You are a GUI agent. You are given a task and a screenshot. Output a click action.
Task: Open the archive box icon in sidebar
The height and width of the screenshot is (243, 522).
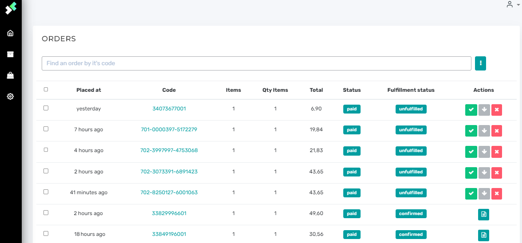pos(10,54)
